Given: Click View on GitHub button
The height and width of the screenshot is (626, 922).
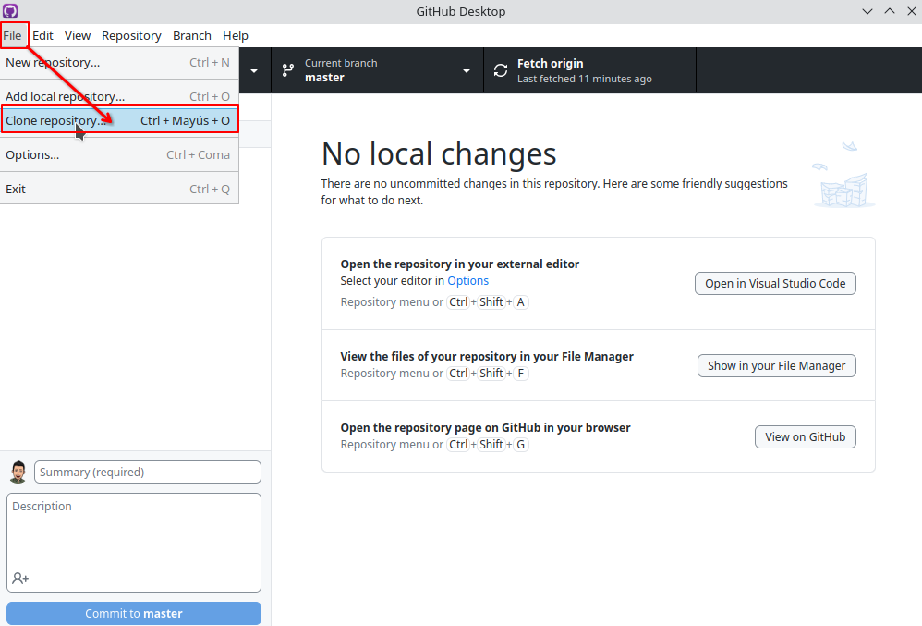Looking at the screenshot, I should 805,436.
